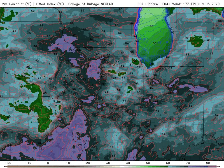The height and width of the screenshot is (168, 224).
Task: Click the "F041" forecast hour label
Action: coord(166,4)
